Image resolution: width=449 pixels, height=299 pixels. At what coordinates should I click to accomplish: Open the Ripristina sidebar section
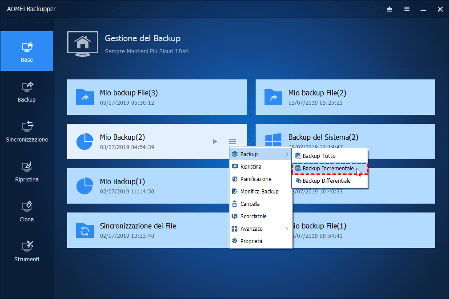pos(27,172)
